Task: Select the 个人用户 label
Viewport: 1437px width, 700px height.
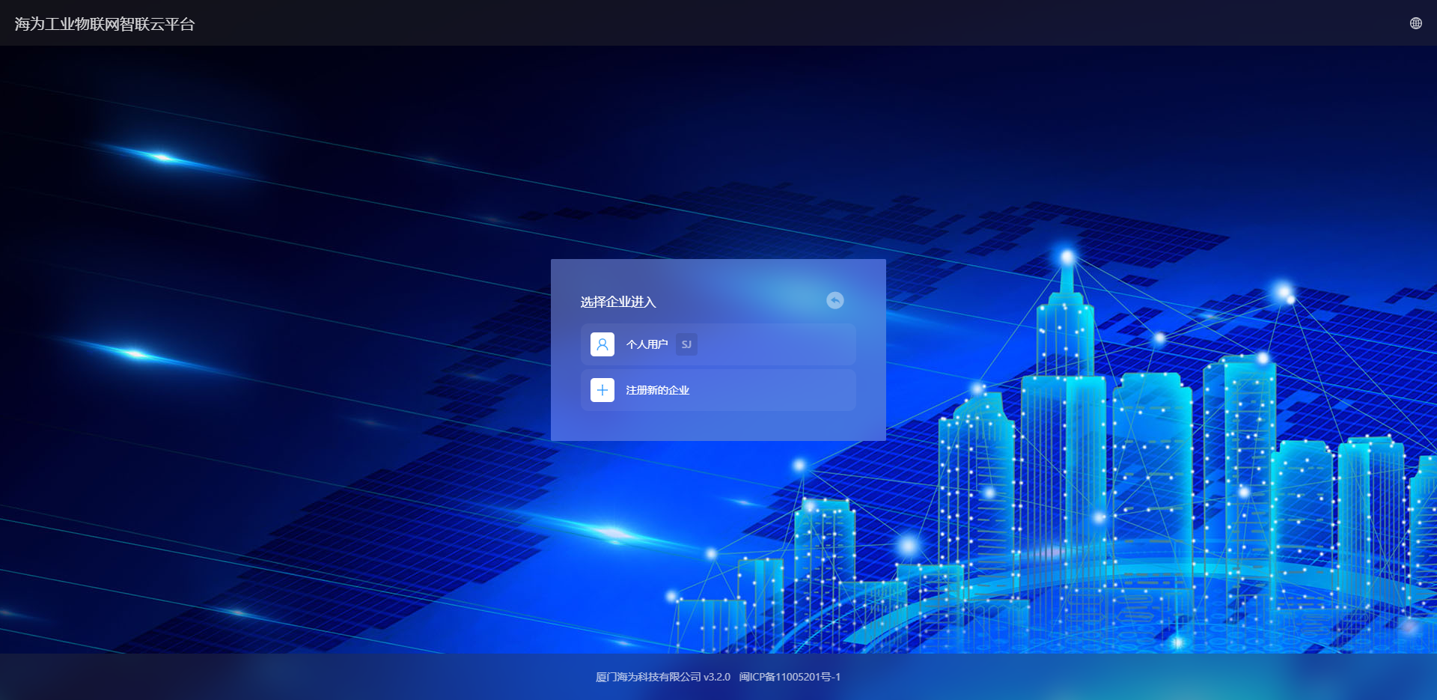Action: 647,344
